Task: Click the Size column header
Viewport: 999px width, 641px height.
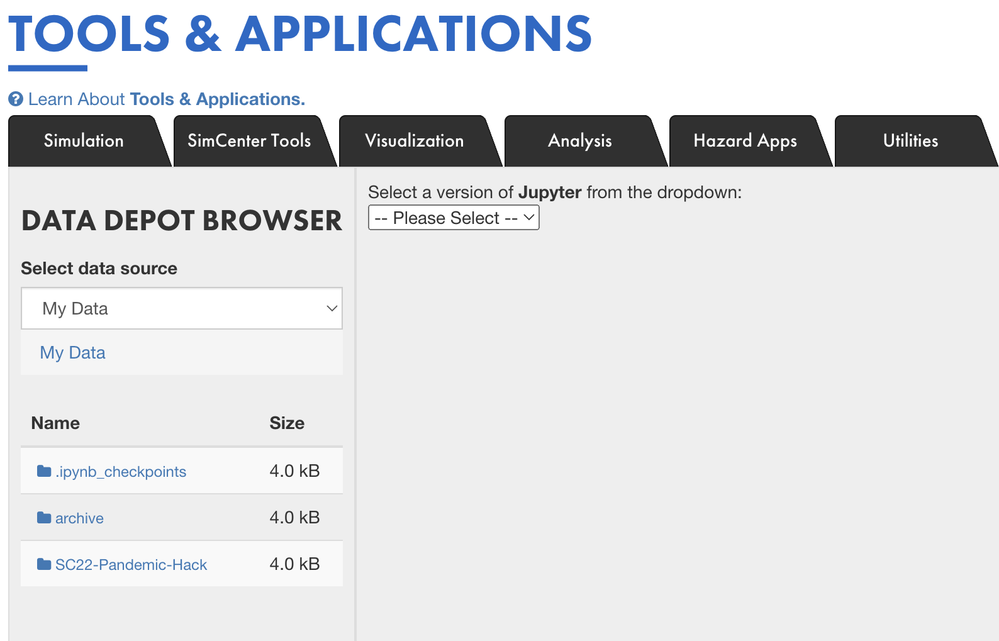Action: coord(287,423)
